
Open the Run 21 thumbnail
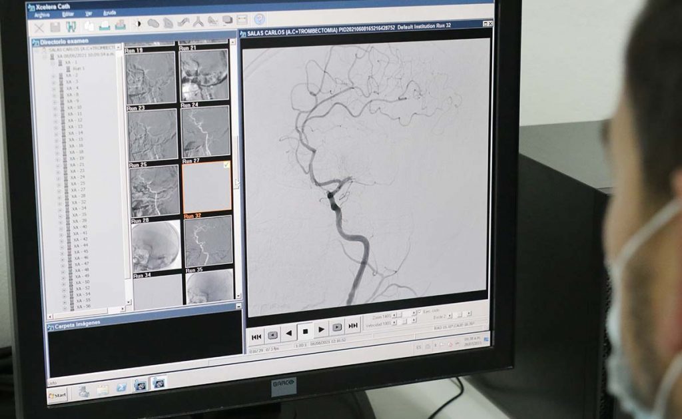tap(204, 75)
